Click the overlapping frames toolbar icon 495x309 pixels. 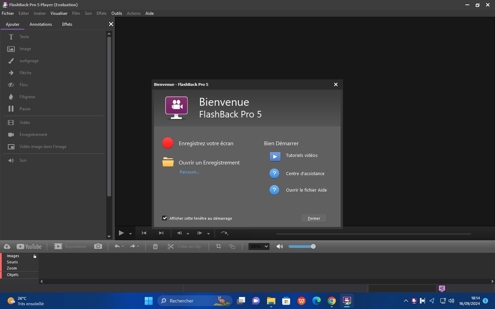click(232, 247)
